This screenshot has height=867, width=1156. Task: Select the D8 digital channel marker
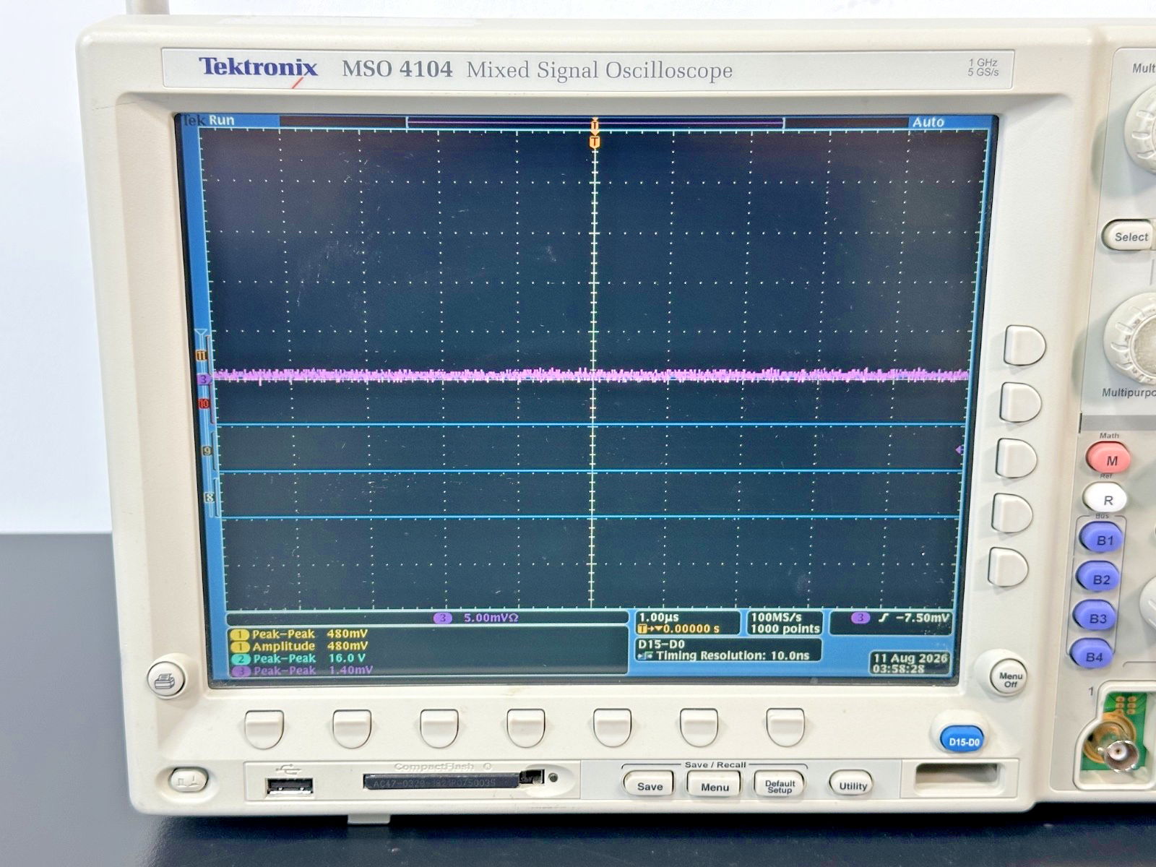pyautogui.click(x=210, y=497)
